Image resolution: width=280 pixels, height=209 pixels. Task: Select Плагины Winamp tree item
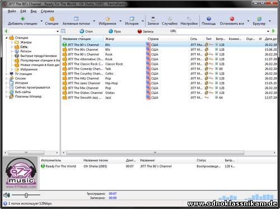[28, 97]
